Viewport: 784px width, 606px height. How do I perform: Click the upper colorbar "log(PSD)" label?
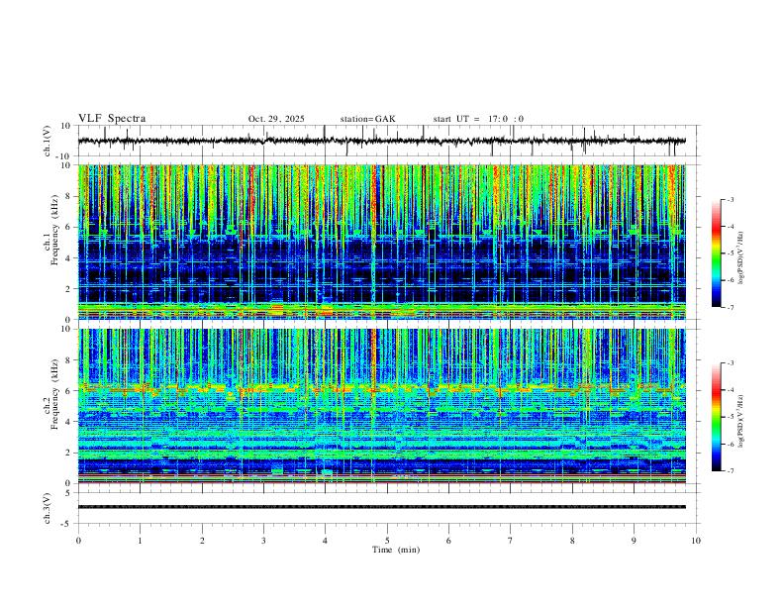[x=740, y=258]
